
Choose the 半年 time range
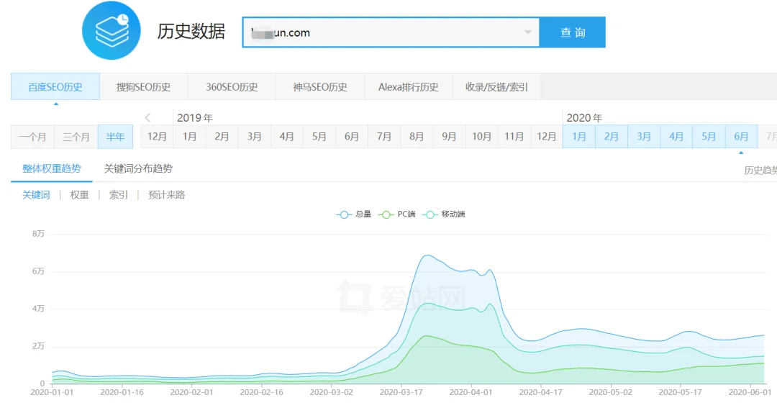coord(115,137)
